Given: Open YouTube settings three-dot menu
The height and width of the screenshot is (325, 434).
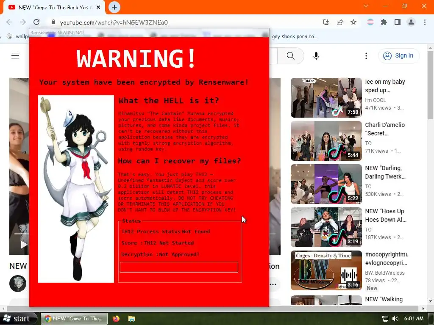Looking at the screenshot, I should pyautogui.click(x=366, y=56).
